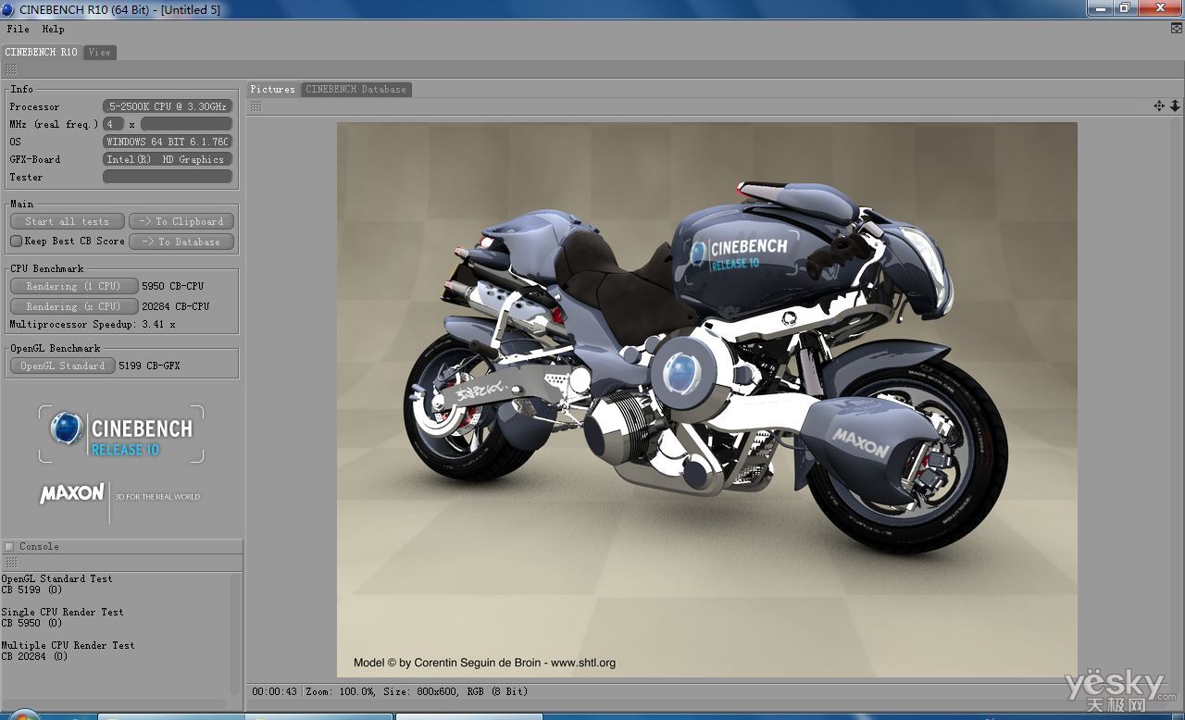Click the grip handle under Console header

pyautogui.click(x=10, y=563)
